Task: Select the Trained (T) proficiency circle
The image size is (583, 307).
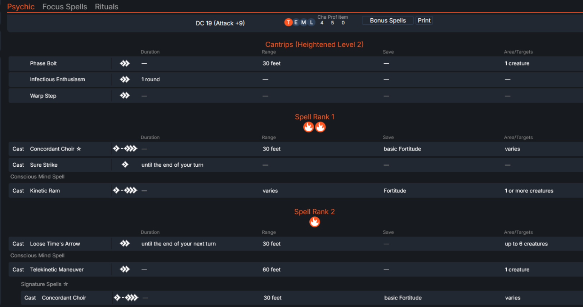Action: coord(288,22)
